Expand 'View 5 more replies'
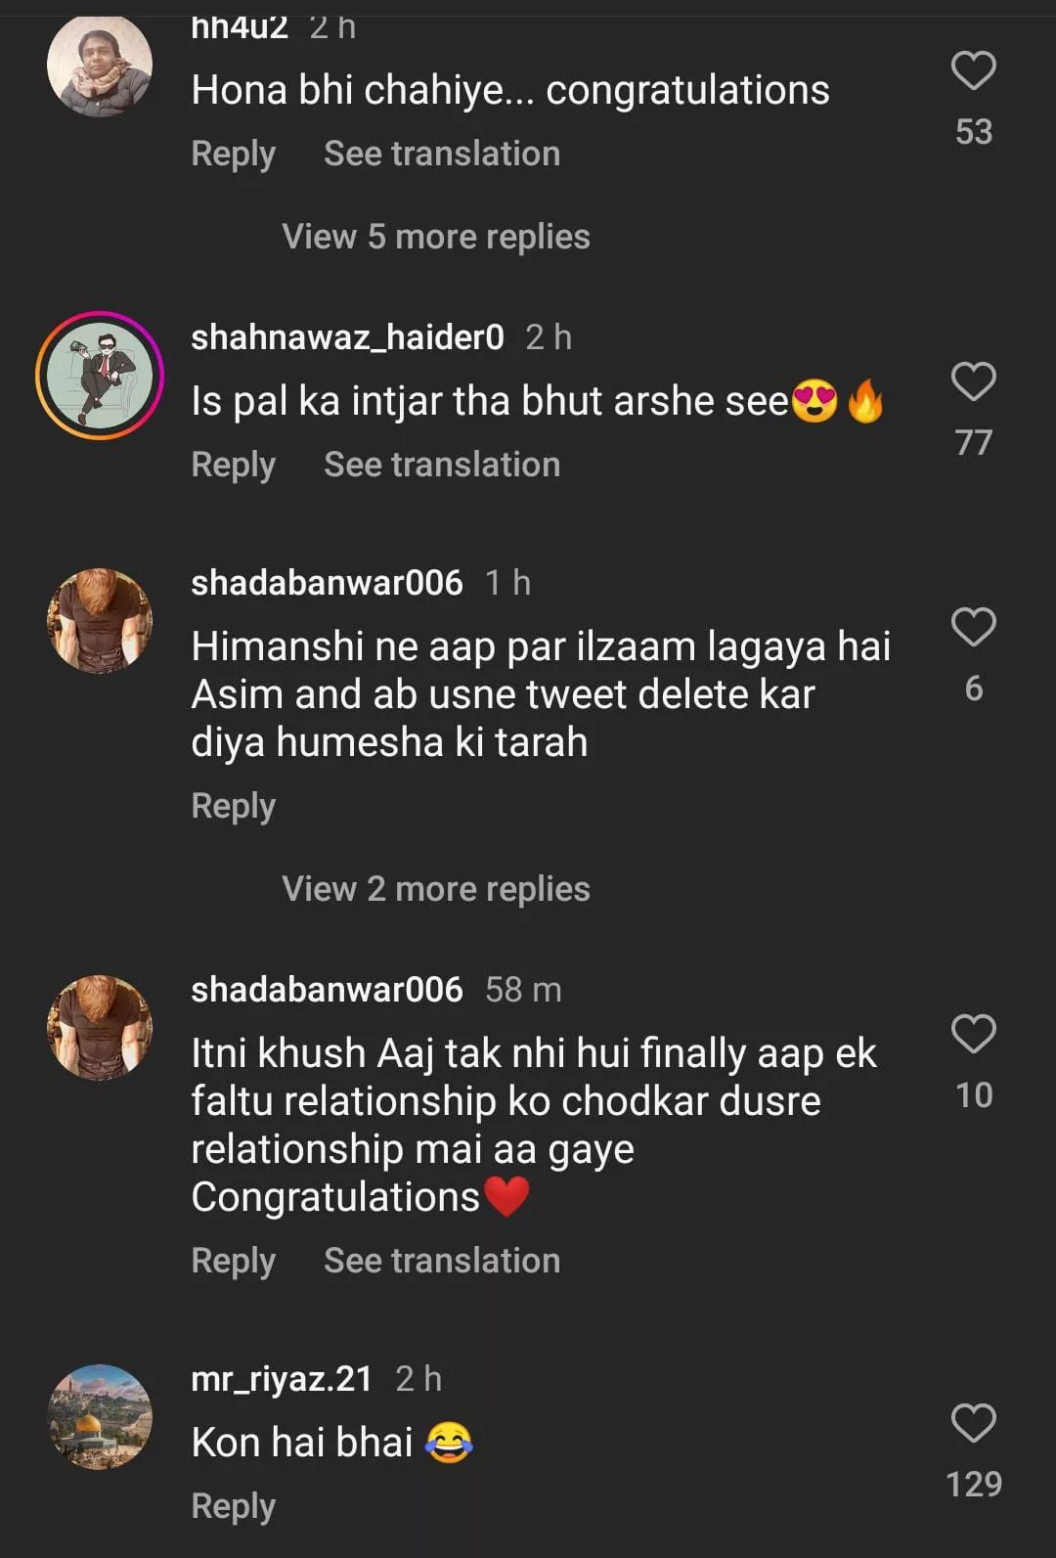 coord(435,237)
